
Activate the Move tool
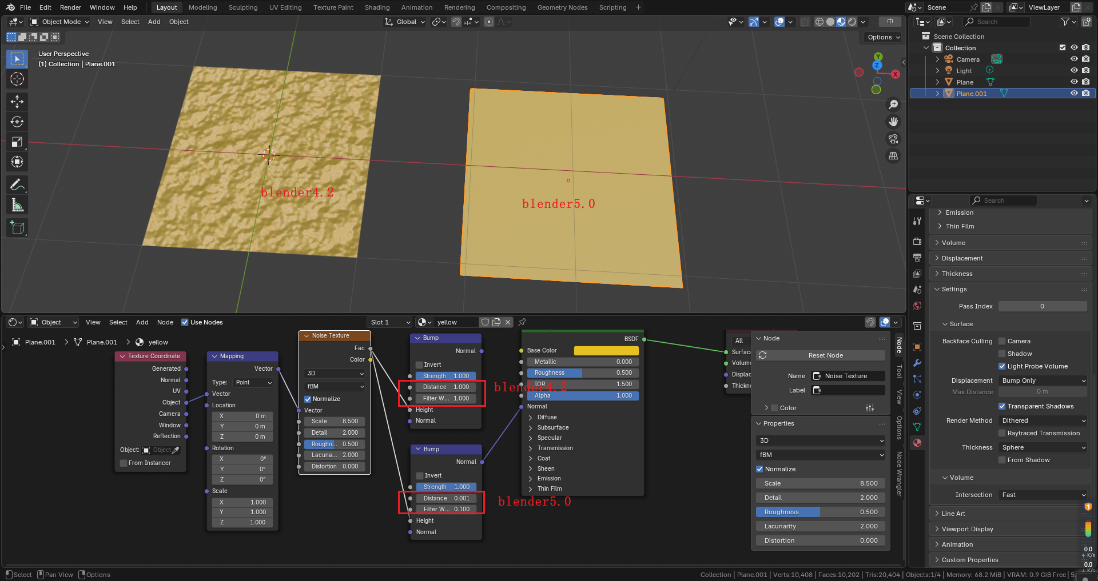tap(17, 102)
